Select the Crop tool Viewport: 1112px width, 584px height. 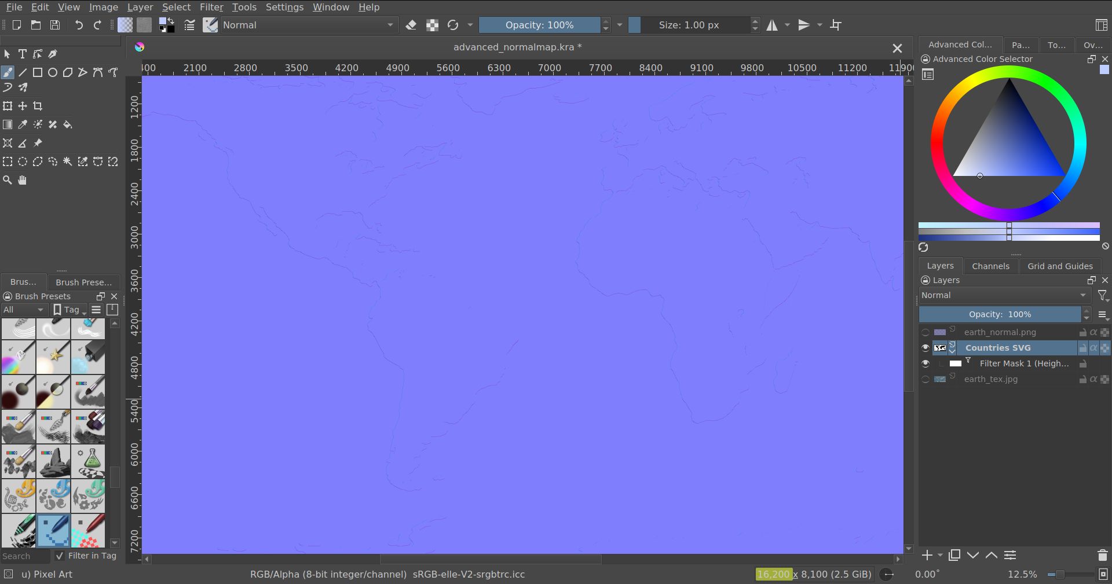tap(38, 106)
